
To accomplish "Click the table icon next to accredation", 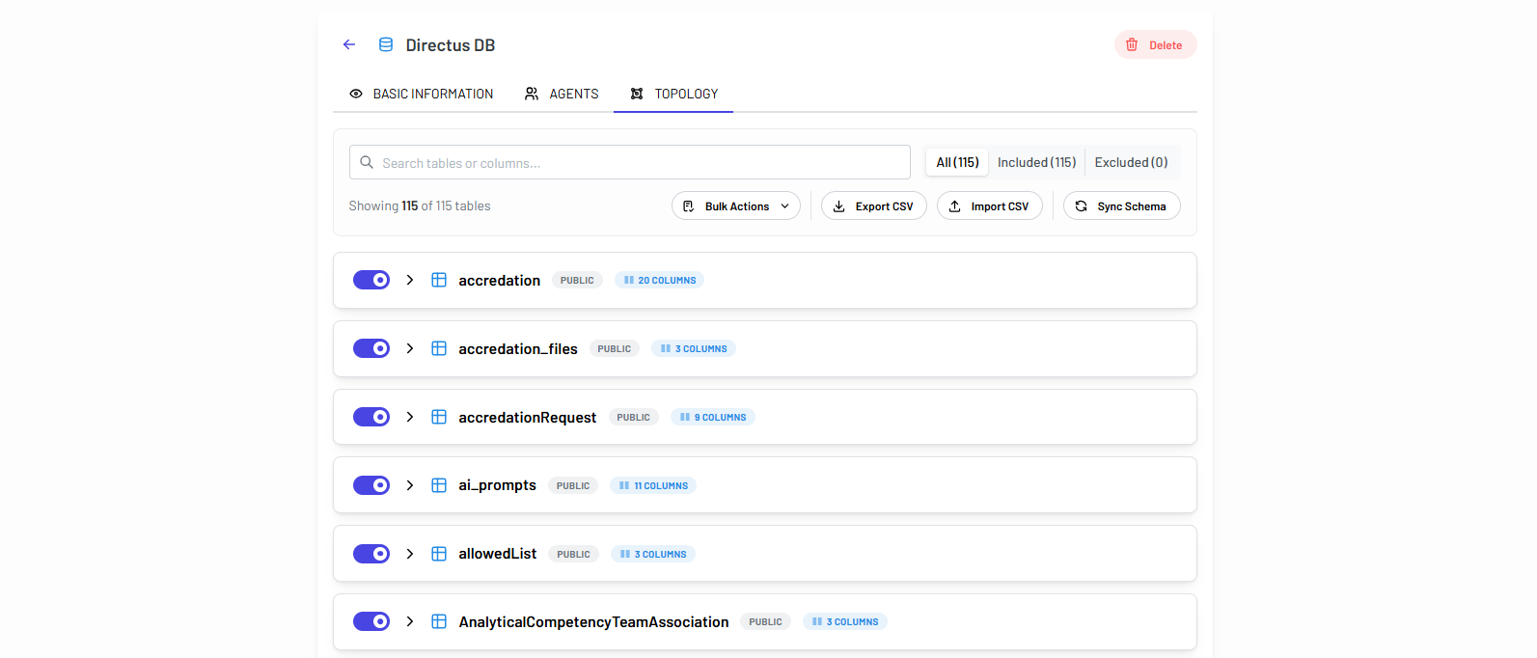I will [439, 280].
